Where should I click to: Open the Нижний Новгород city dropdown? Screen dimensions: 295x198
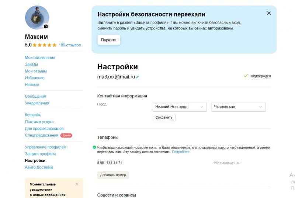[x=180, y=107]
